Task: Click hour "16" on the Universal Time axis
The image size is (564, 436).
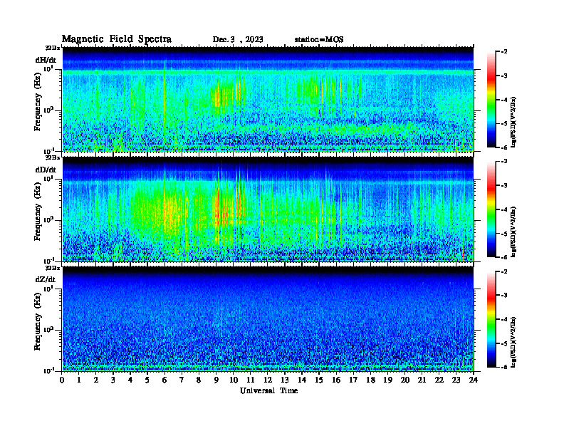Action: (x=336, y=380)
